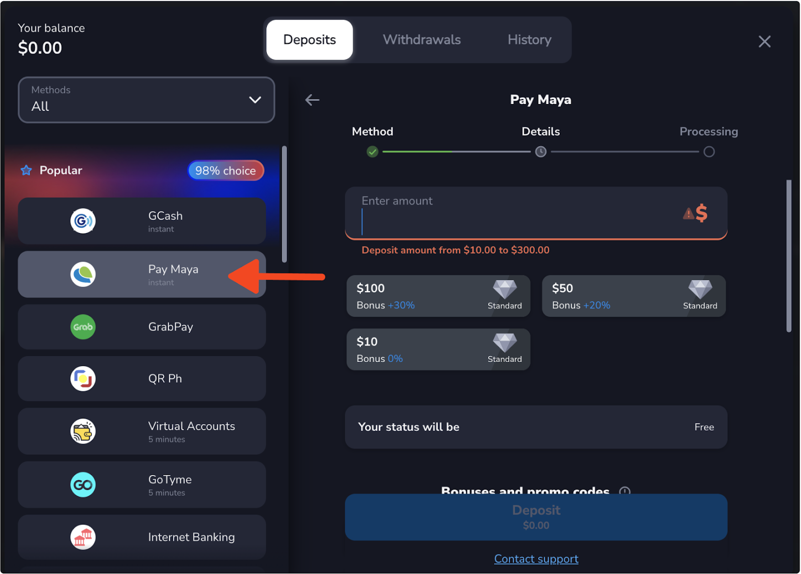Click the GrabPay green logo icon
The width and height of the screenshot is (801, 574).
click(83, 327)
